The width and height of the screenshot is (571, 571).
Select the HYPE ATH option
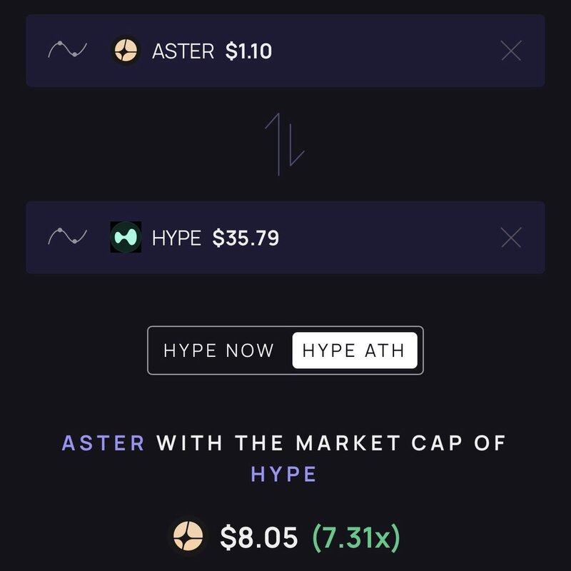(354, 350)
